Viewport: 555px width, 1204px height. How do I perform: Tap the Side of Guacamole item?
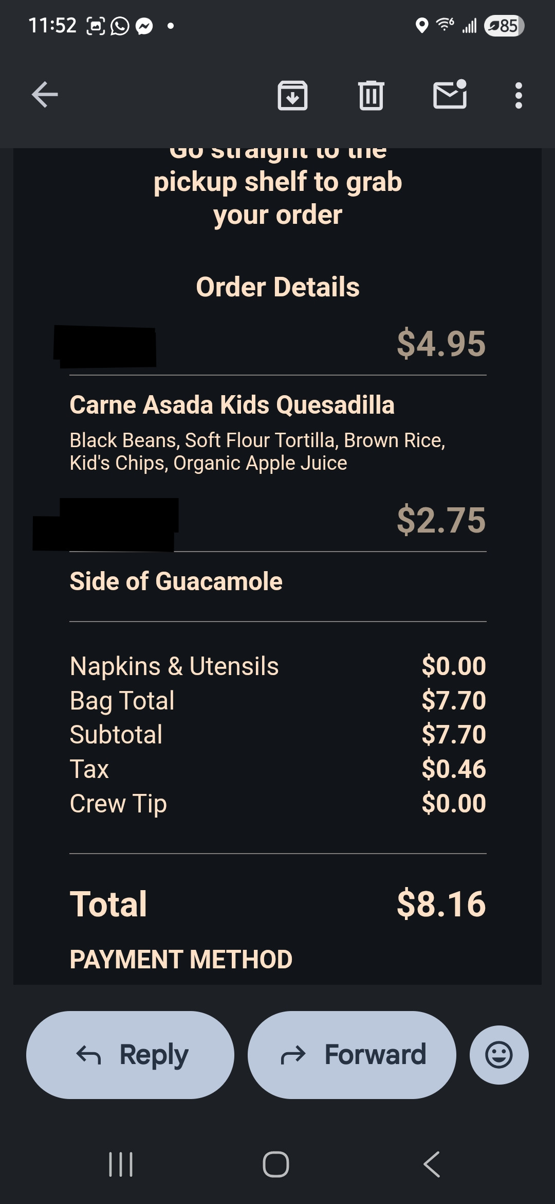coord(176,581)
